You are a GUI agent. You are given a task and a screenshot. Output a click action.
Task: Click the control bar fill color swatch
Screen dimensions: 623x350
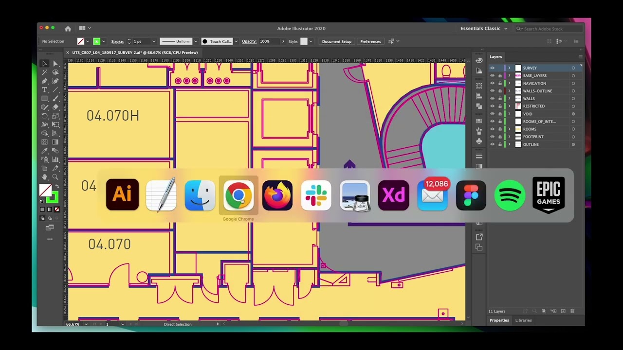(81, 41)
